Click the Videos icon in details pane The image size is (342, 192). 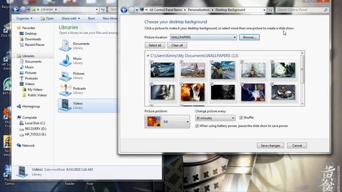coord(22,172)
